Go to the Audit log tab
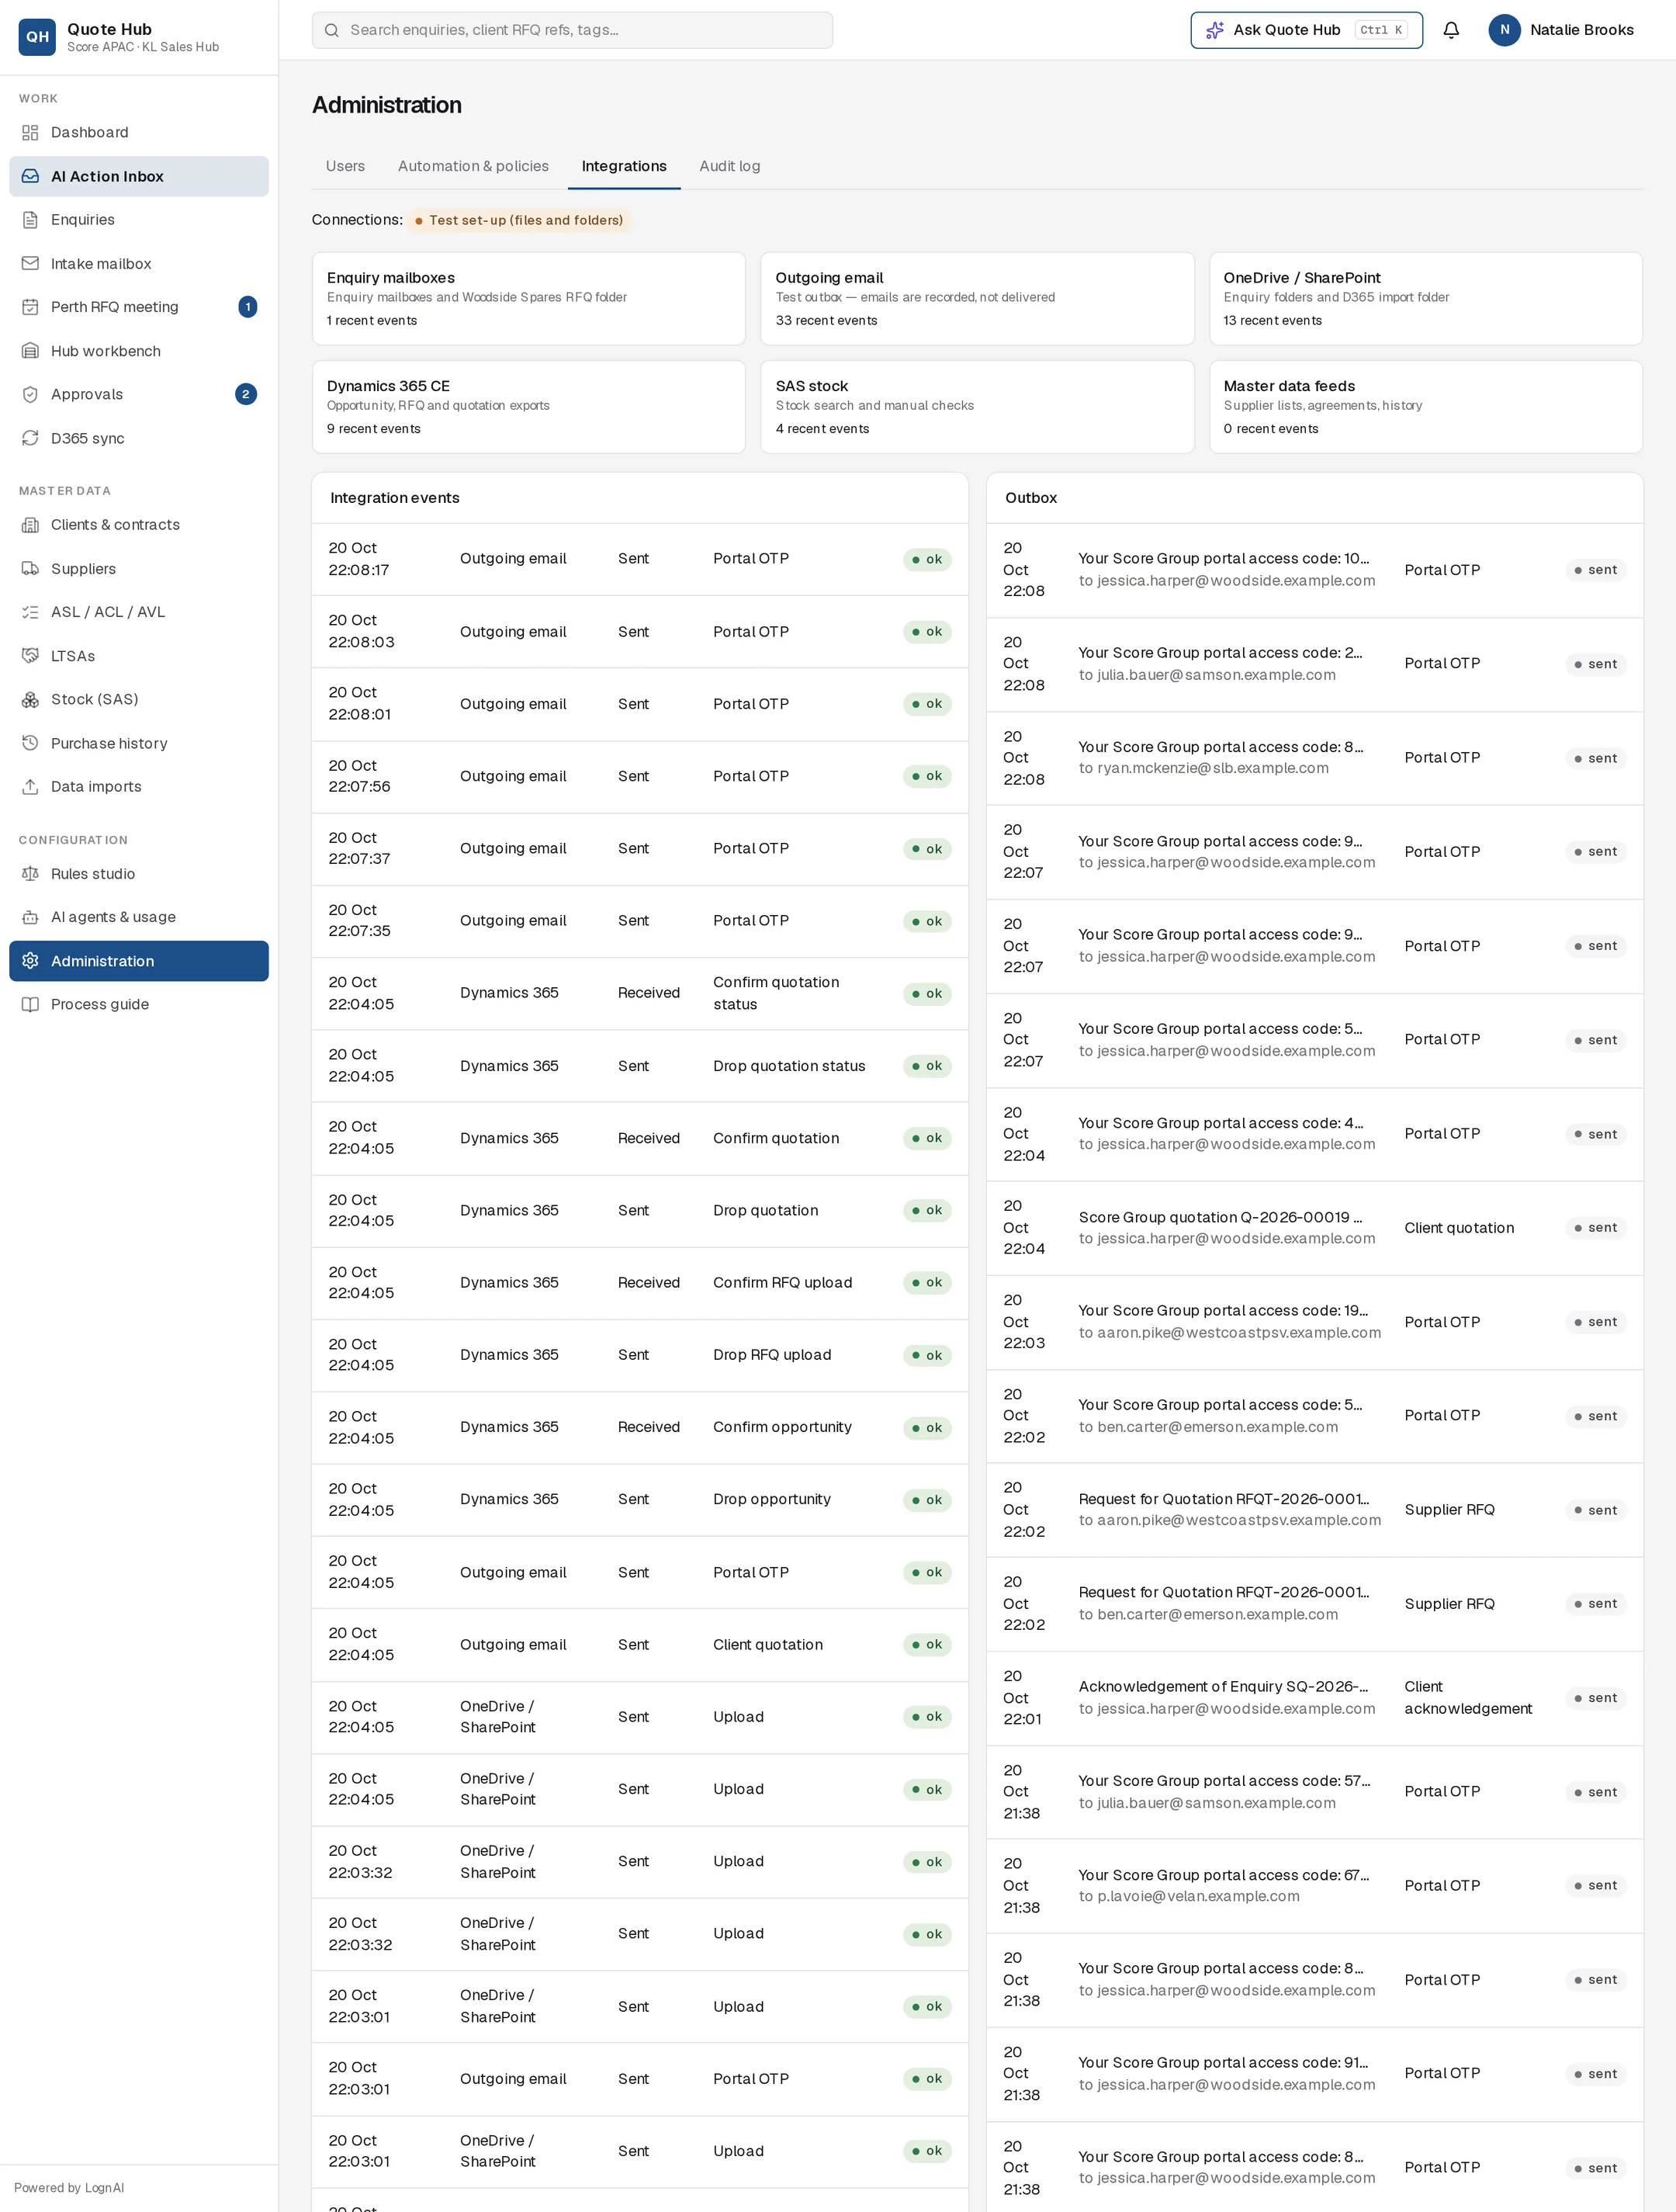Image resolution: width=1676 pixels, height=2212 pixels. 729,166
